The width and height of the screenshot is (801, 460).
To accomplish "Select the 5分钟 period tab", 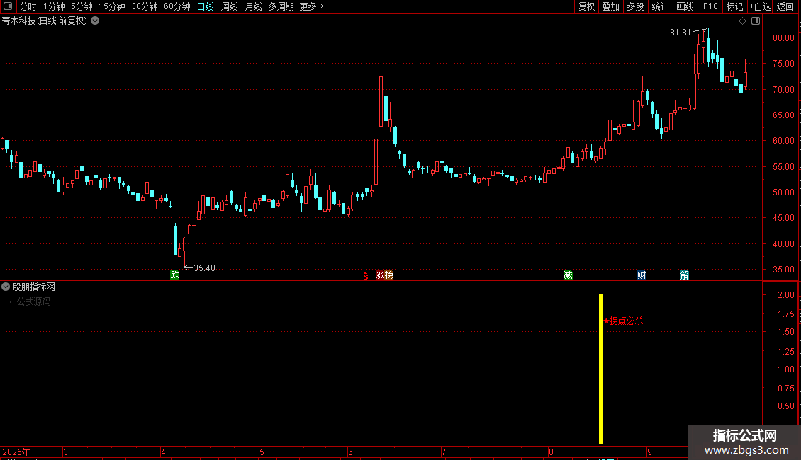I will (x=82, y=6).
